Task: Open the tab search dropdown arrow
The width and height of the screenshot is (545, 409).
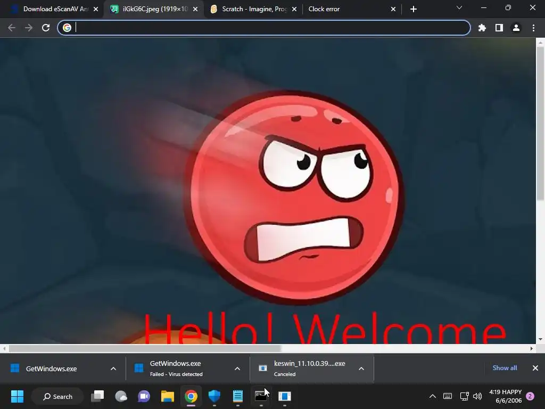Action: tap(459, 7)
